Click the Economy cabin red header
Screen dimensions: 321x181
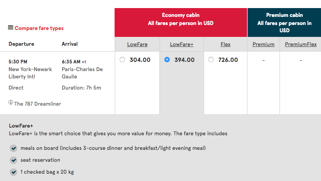click(181, 19)
